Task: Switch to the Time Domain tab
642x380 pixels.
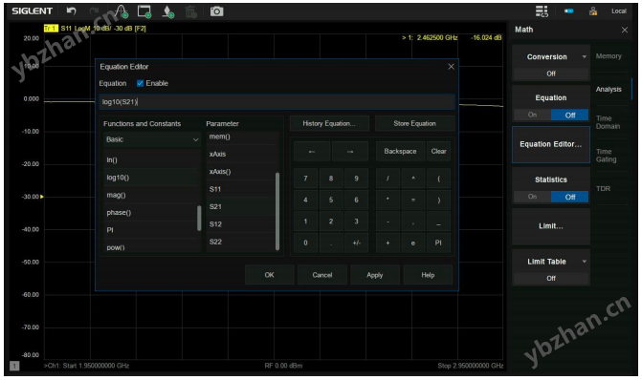Action: point(609,122)
